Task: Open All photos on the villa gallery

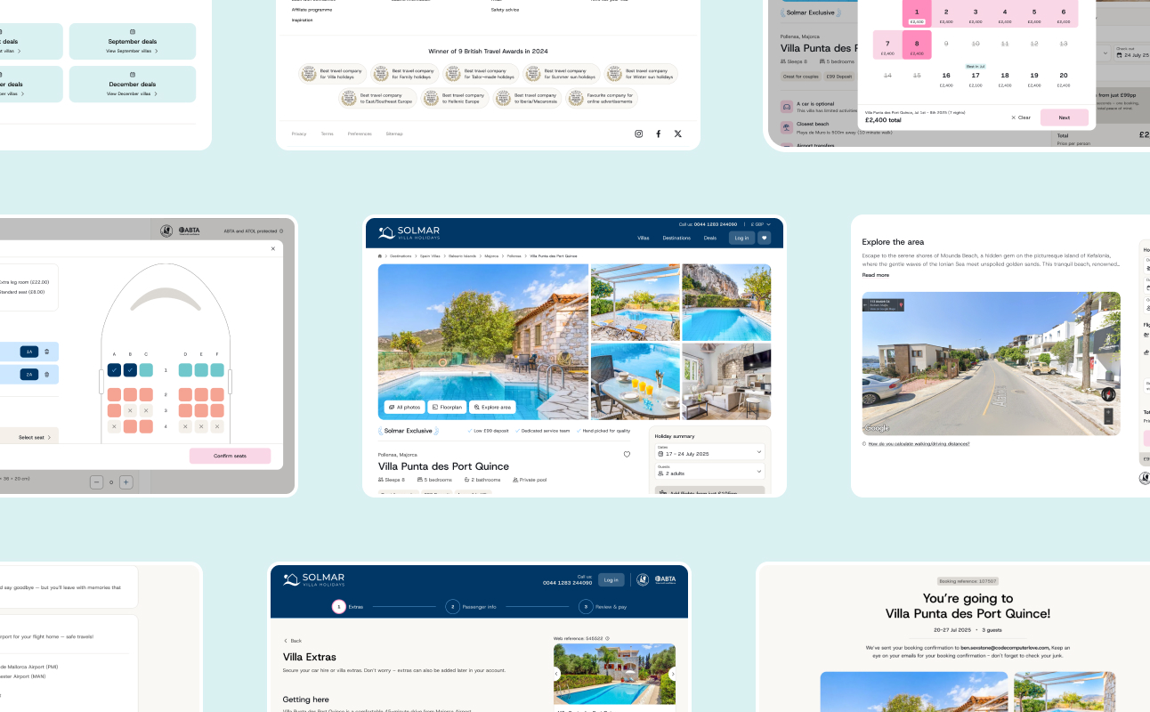Action: [x=405, y=407]
